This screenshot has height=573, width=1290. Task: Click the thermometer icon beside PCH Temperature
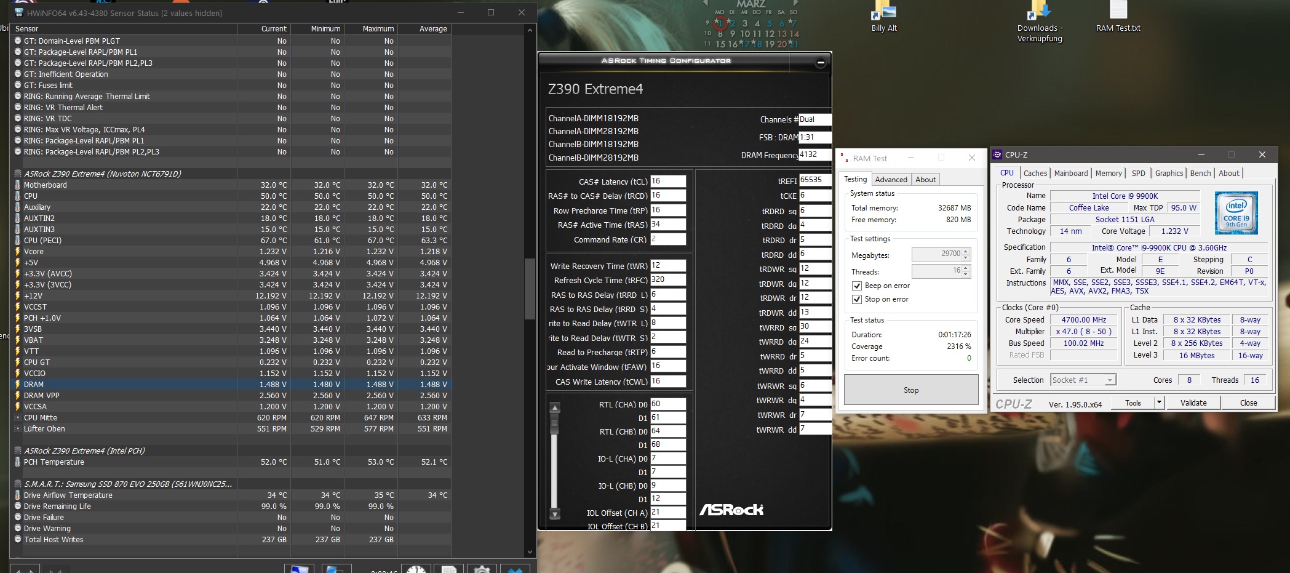click(18, 462)
